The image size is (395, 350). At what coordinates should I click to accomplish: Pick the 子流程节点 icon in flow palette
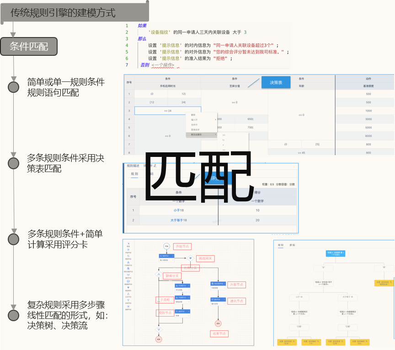[x=128, y=263]
